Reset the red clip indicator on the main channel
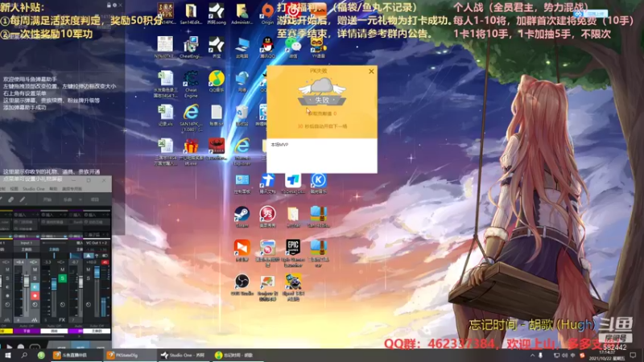 pos(105,262)
